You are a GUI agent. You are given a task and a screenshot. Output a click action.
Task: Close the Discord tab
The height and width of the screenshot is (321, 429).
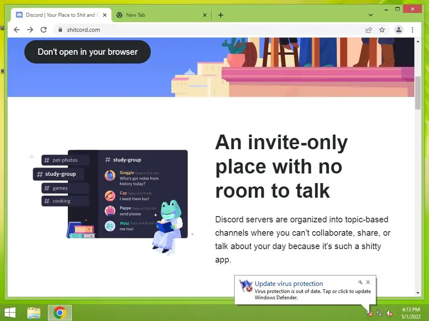point(104,15)
